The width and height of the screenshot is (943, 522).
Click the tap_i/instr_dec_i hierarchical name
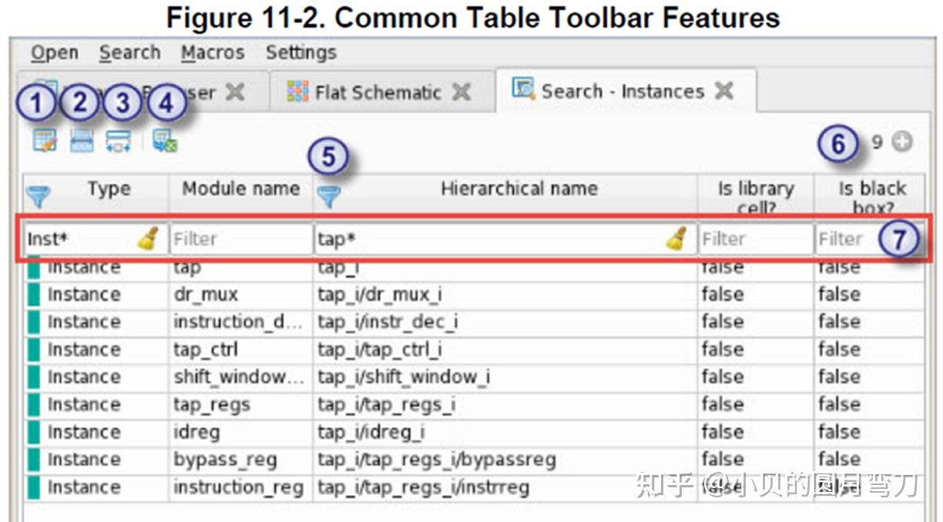click(388, 322)
